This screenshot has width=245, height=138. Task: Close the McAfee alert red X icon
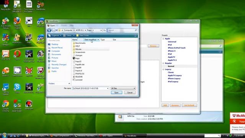pos(234,121)
